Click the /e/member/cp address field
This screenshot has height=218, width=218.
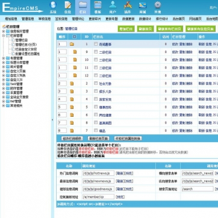point(98,197)
